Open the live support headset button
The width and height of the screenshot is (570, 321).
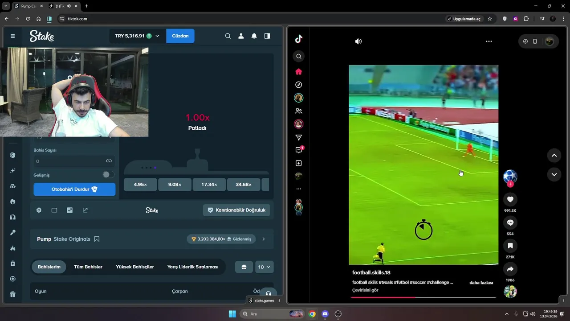coord(268,293)
